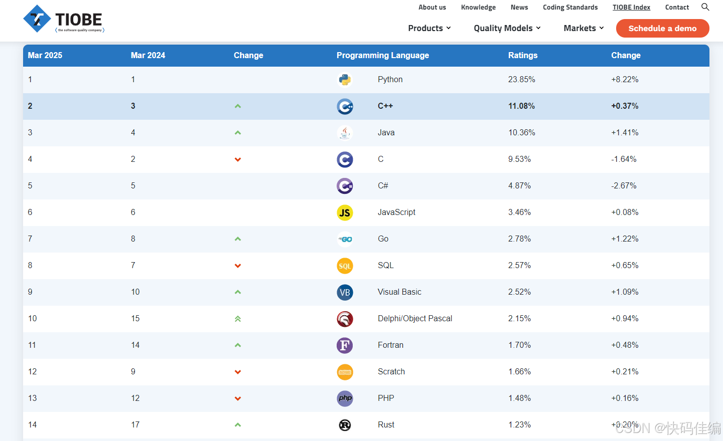Screen dimensions: 723x441
Task: Click the -1.64% change value
Action: click(624, 159)
